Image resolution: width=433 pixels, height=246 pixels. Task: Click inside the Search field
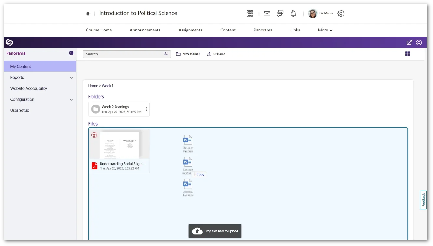click(x=122, y=54)
